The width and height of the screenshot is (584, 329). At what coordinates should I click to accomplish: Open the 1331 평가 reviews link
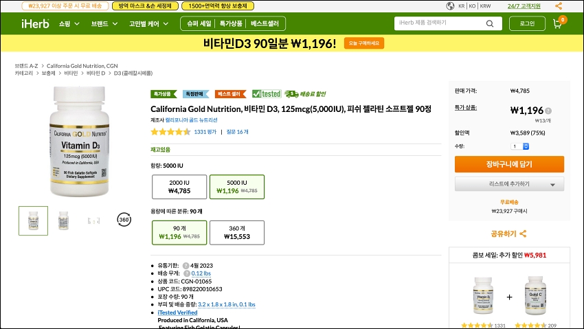click(x=205, y=132)
